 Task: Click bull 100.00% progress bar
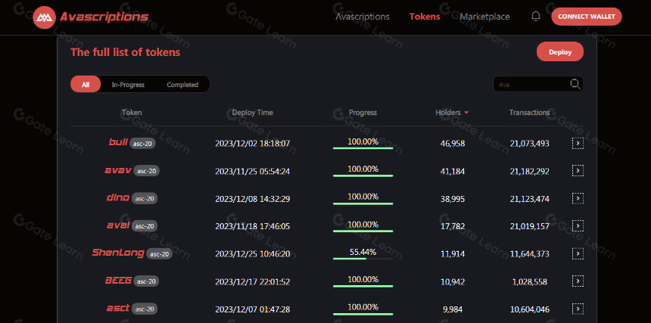[363, 148]
